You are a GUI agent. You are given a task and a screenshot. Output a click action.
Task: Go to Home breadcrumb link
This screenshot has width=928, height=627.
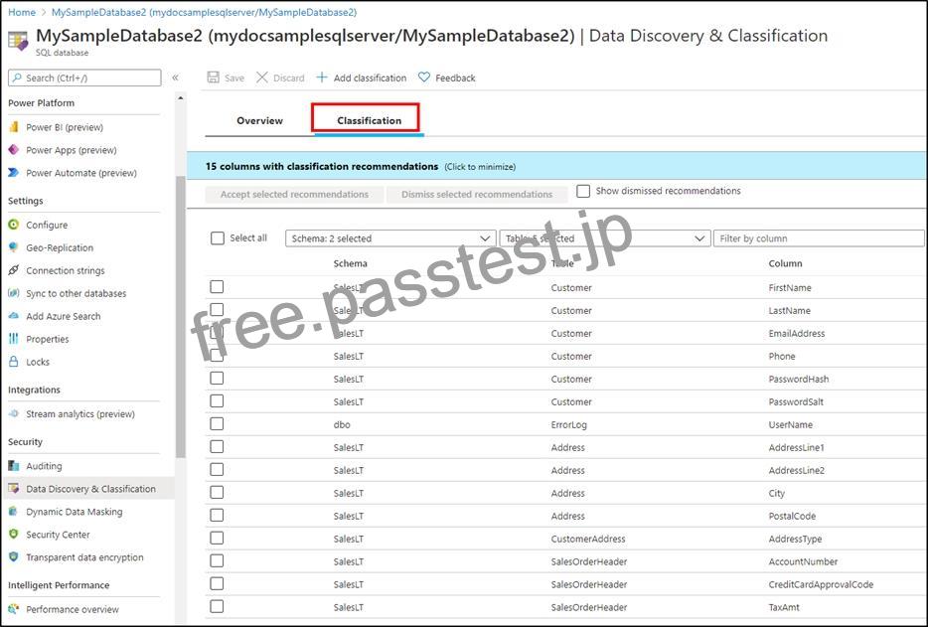(x=22, y=12)
